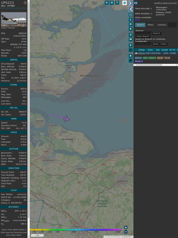Toggle the I map button
Image resolution: width=178 pixels, height=238 pixels.
131,50
